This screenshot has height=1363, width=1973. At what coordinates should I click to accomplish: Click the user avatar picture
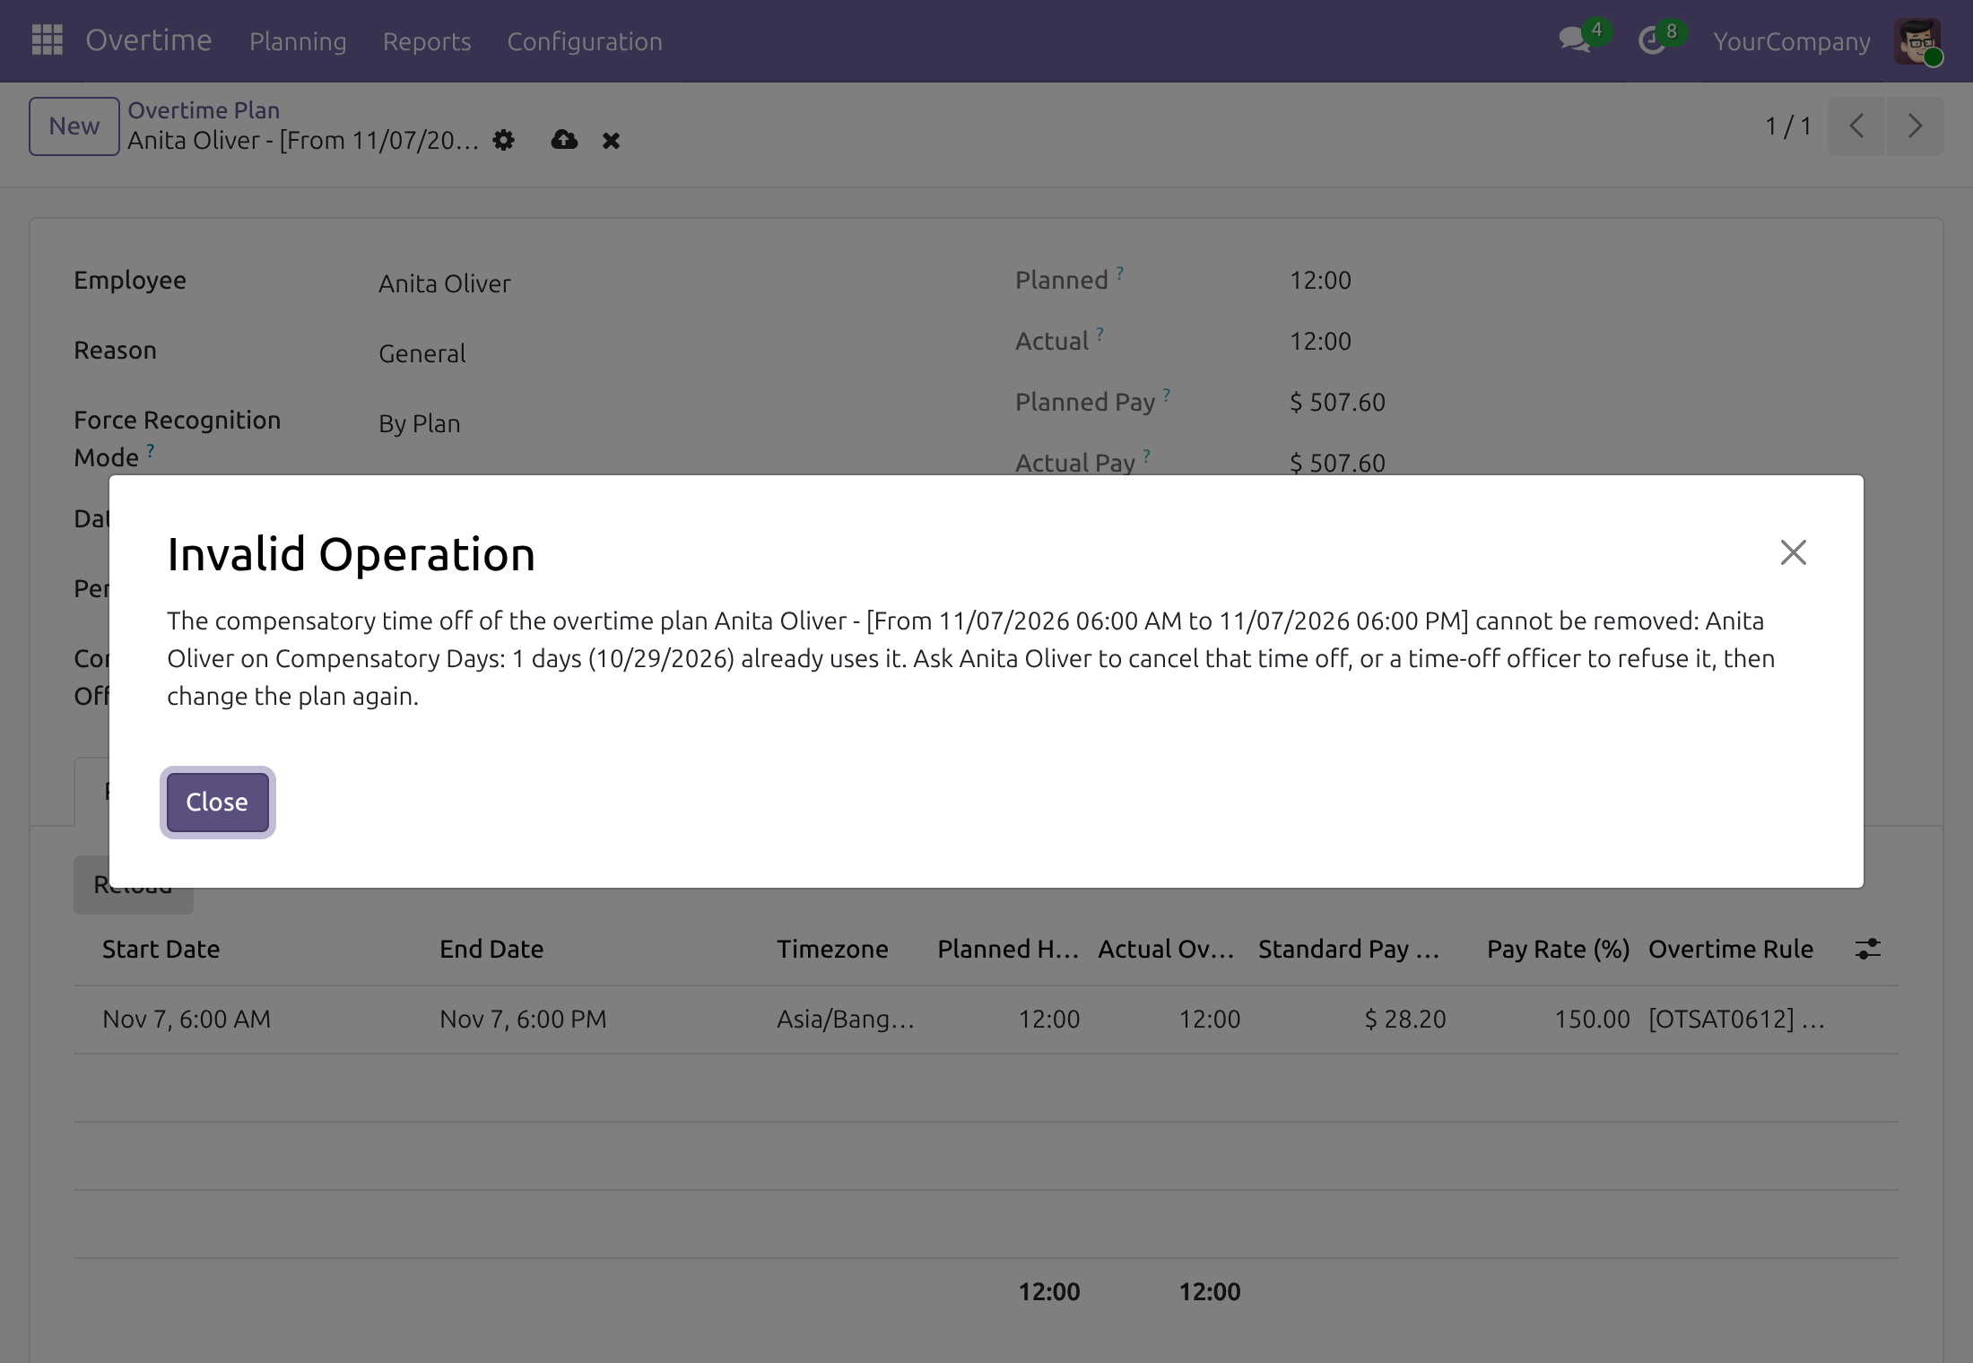tap(1917, 41)
